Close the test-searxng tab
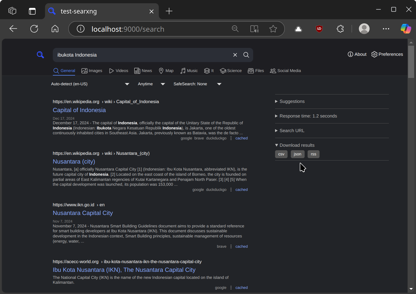The height and width of the screenshot is (294, 416). coord(151,11)
